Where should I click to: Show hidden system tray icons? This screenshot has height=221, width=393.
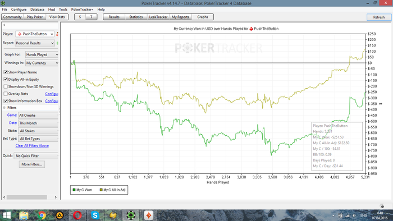click(x=333, y=215)
